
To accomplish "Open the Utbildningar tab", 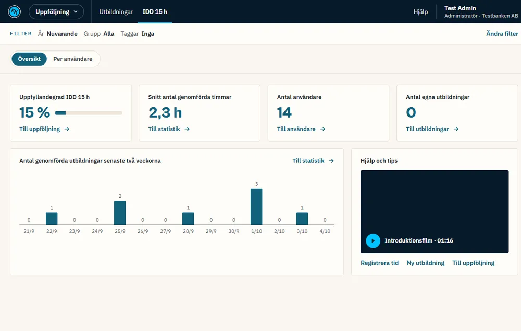I will pos(116,11).
